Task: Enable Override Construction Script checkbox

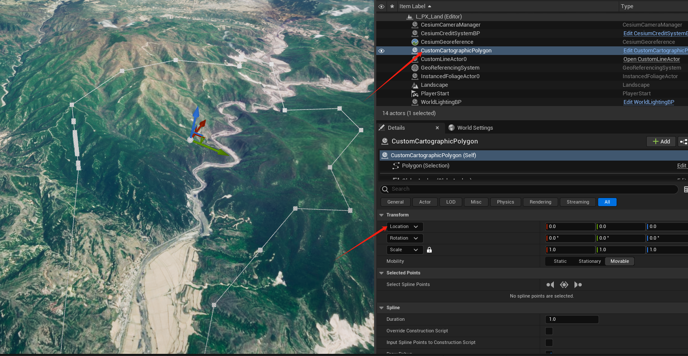Action: point(549,331)
